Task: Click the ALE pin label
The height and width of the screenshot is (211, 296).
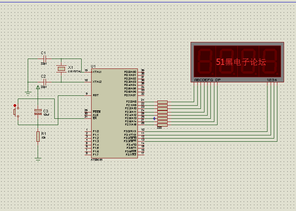Action: tap(95, 115)
